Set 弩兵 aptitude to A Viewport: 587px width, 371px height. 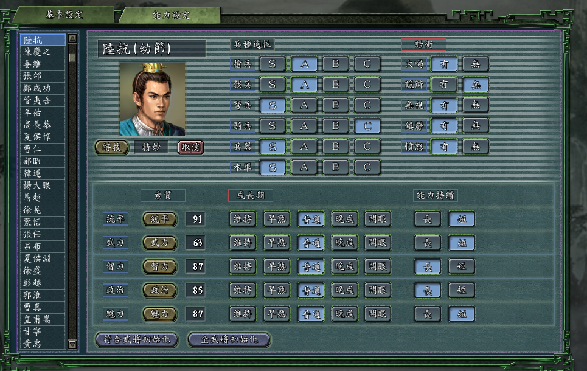[304, 105]
